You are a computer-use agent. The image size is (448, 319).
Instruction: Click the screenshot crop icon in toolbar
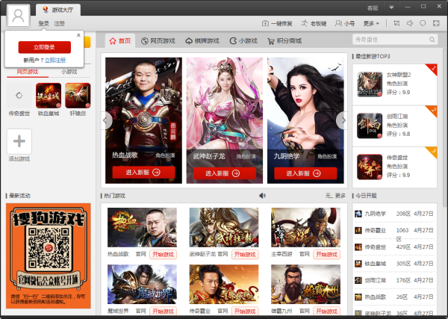point(396,23)
